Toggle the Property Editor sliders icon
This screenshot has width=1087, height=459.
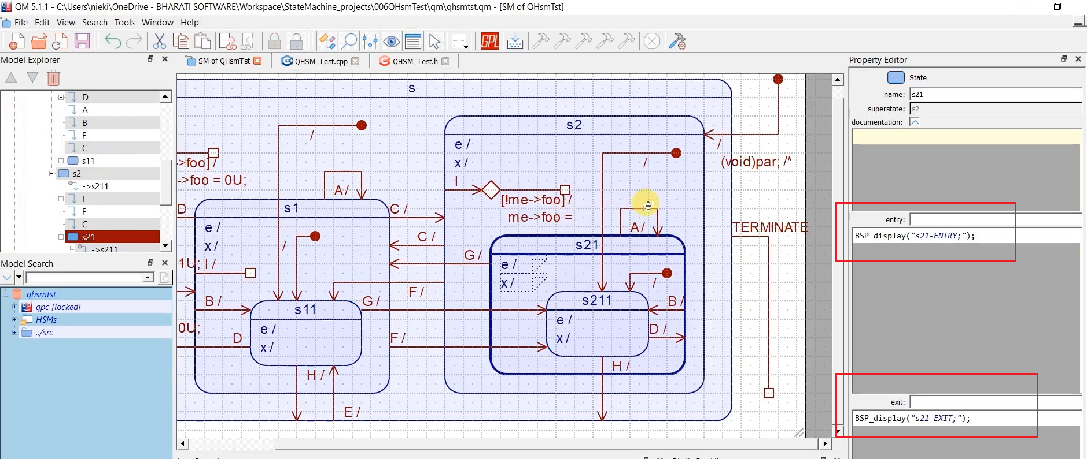click(x=370, y=42)
